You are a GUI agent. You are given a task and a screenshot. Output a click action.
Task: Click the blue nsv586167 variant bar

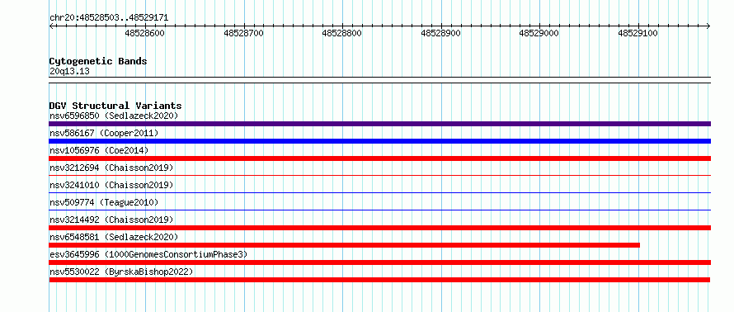379,141
